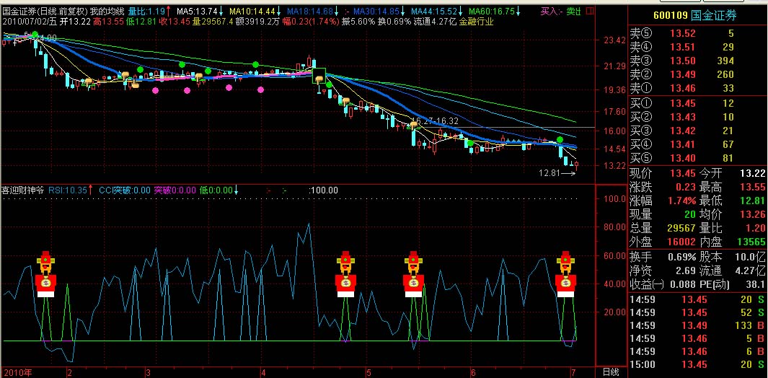Click the MA30:14.85 label

point(376,10)
